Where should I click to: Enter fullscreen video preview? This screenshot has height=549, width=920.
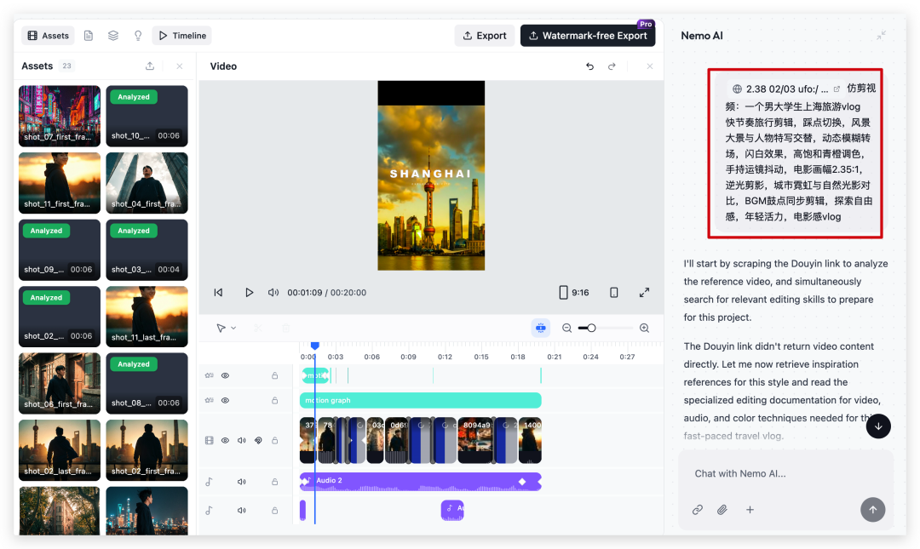point(644,292)
